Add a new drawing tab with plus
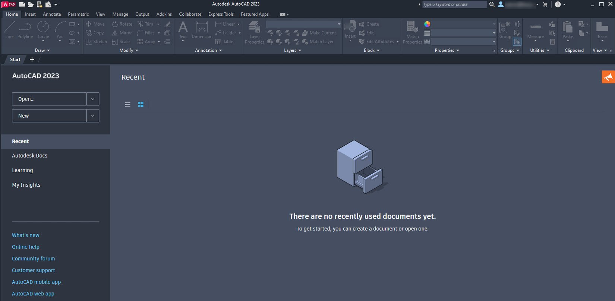 (x=32, y=60)
